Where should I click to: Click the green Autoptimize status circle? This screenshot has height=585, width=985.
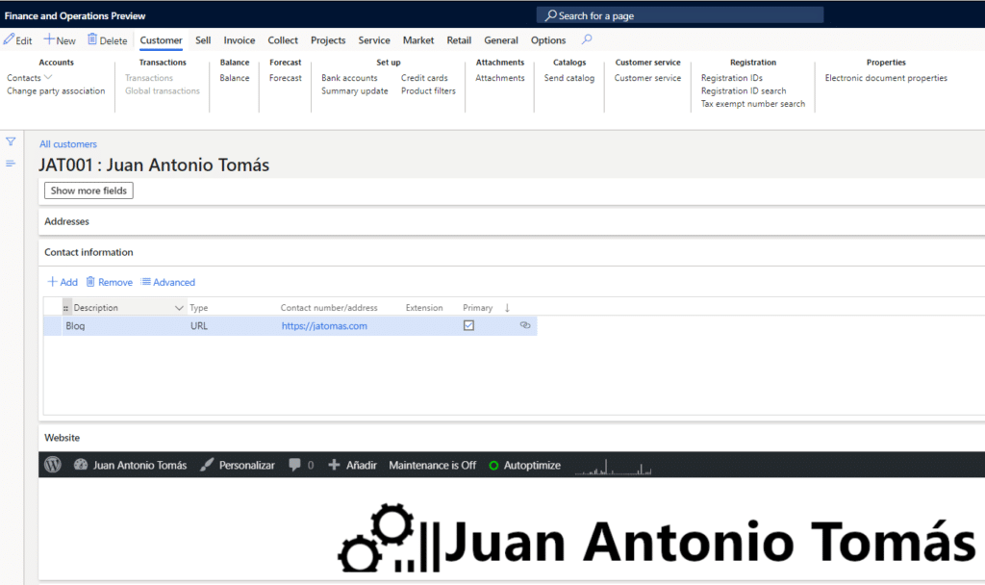click(493, 466)
